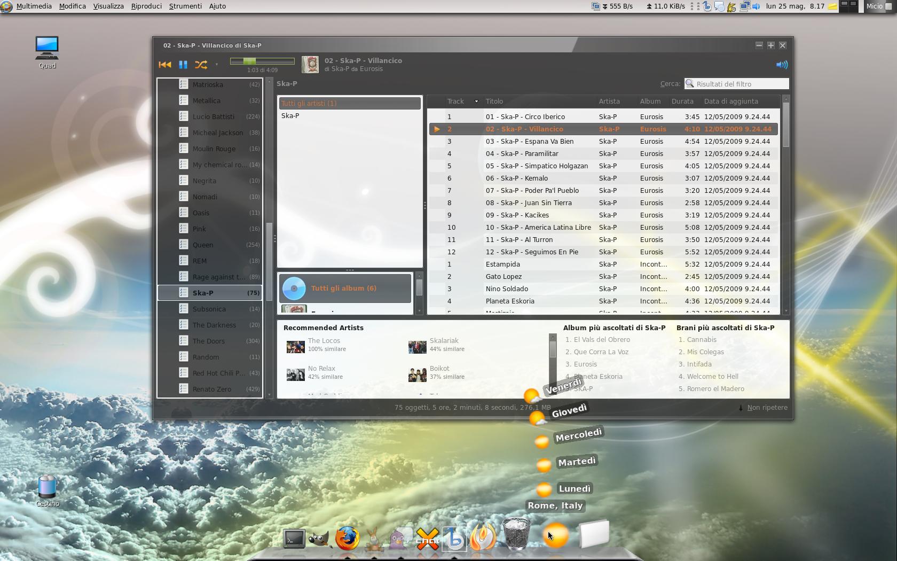The width and height of the screenshot is (897, 561).
Task: Select Tutti gli album (6) entry
Action: tap(345, 288)
